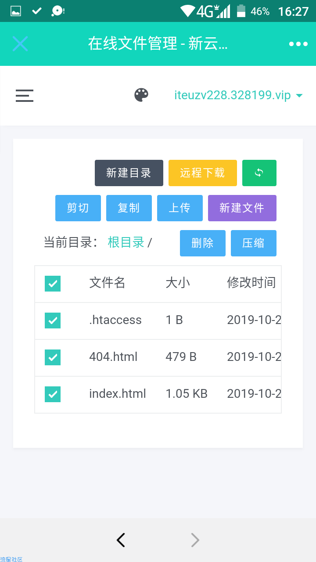Screen dimensions: 316x562
Task: Click the page title 在线文件管理 - 新云...
Action: 158,44
